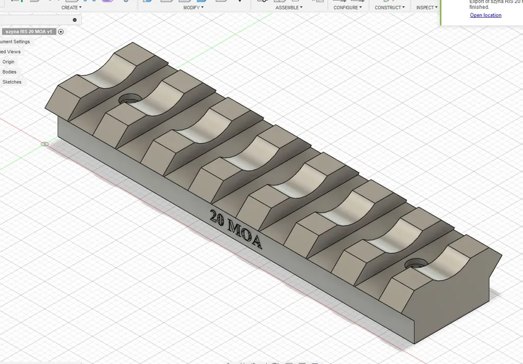Viewport: 523px width, 364px height.
Task: Select Document Settings in the browser tree
Action: [x=15, y=42]
